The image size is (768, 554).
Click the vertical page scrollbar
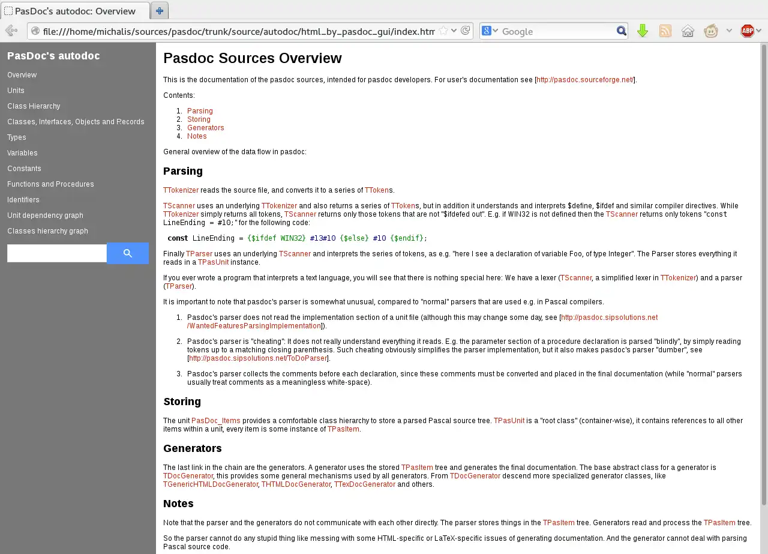tap(764, 274)
